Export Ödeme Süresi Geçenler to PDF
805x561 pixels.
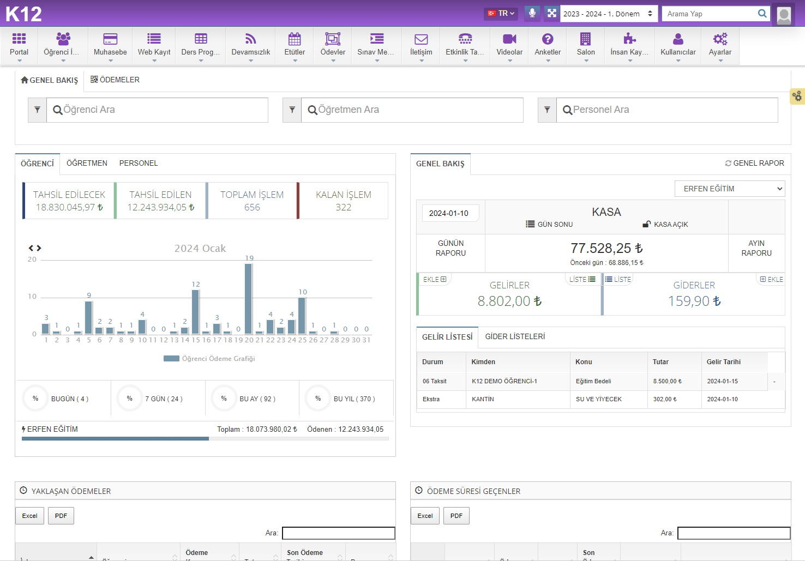click(x=456, y=516)
